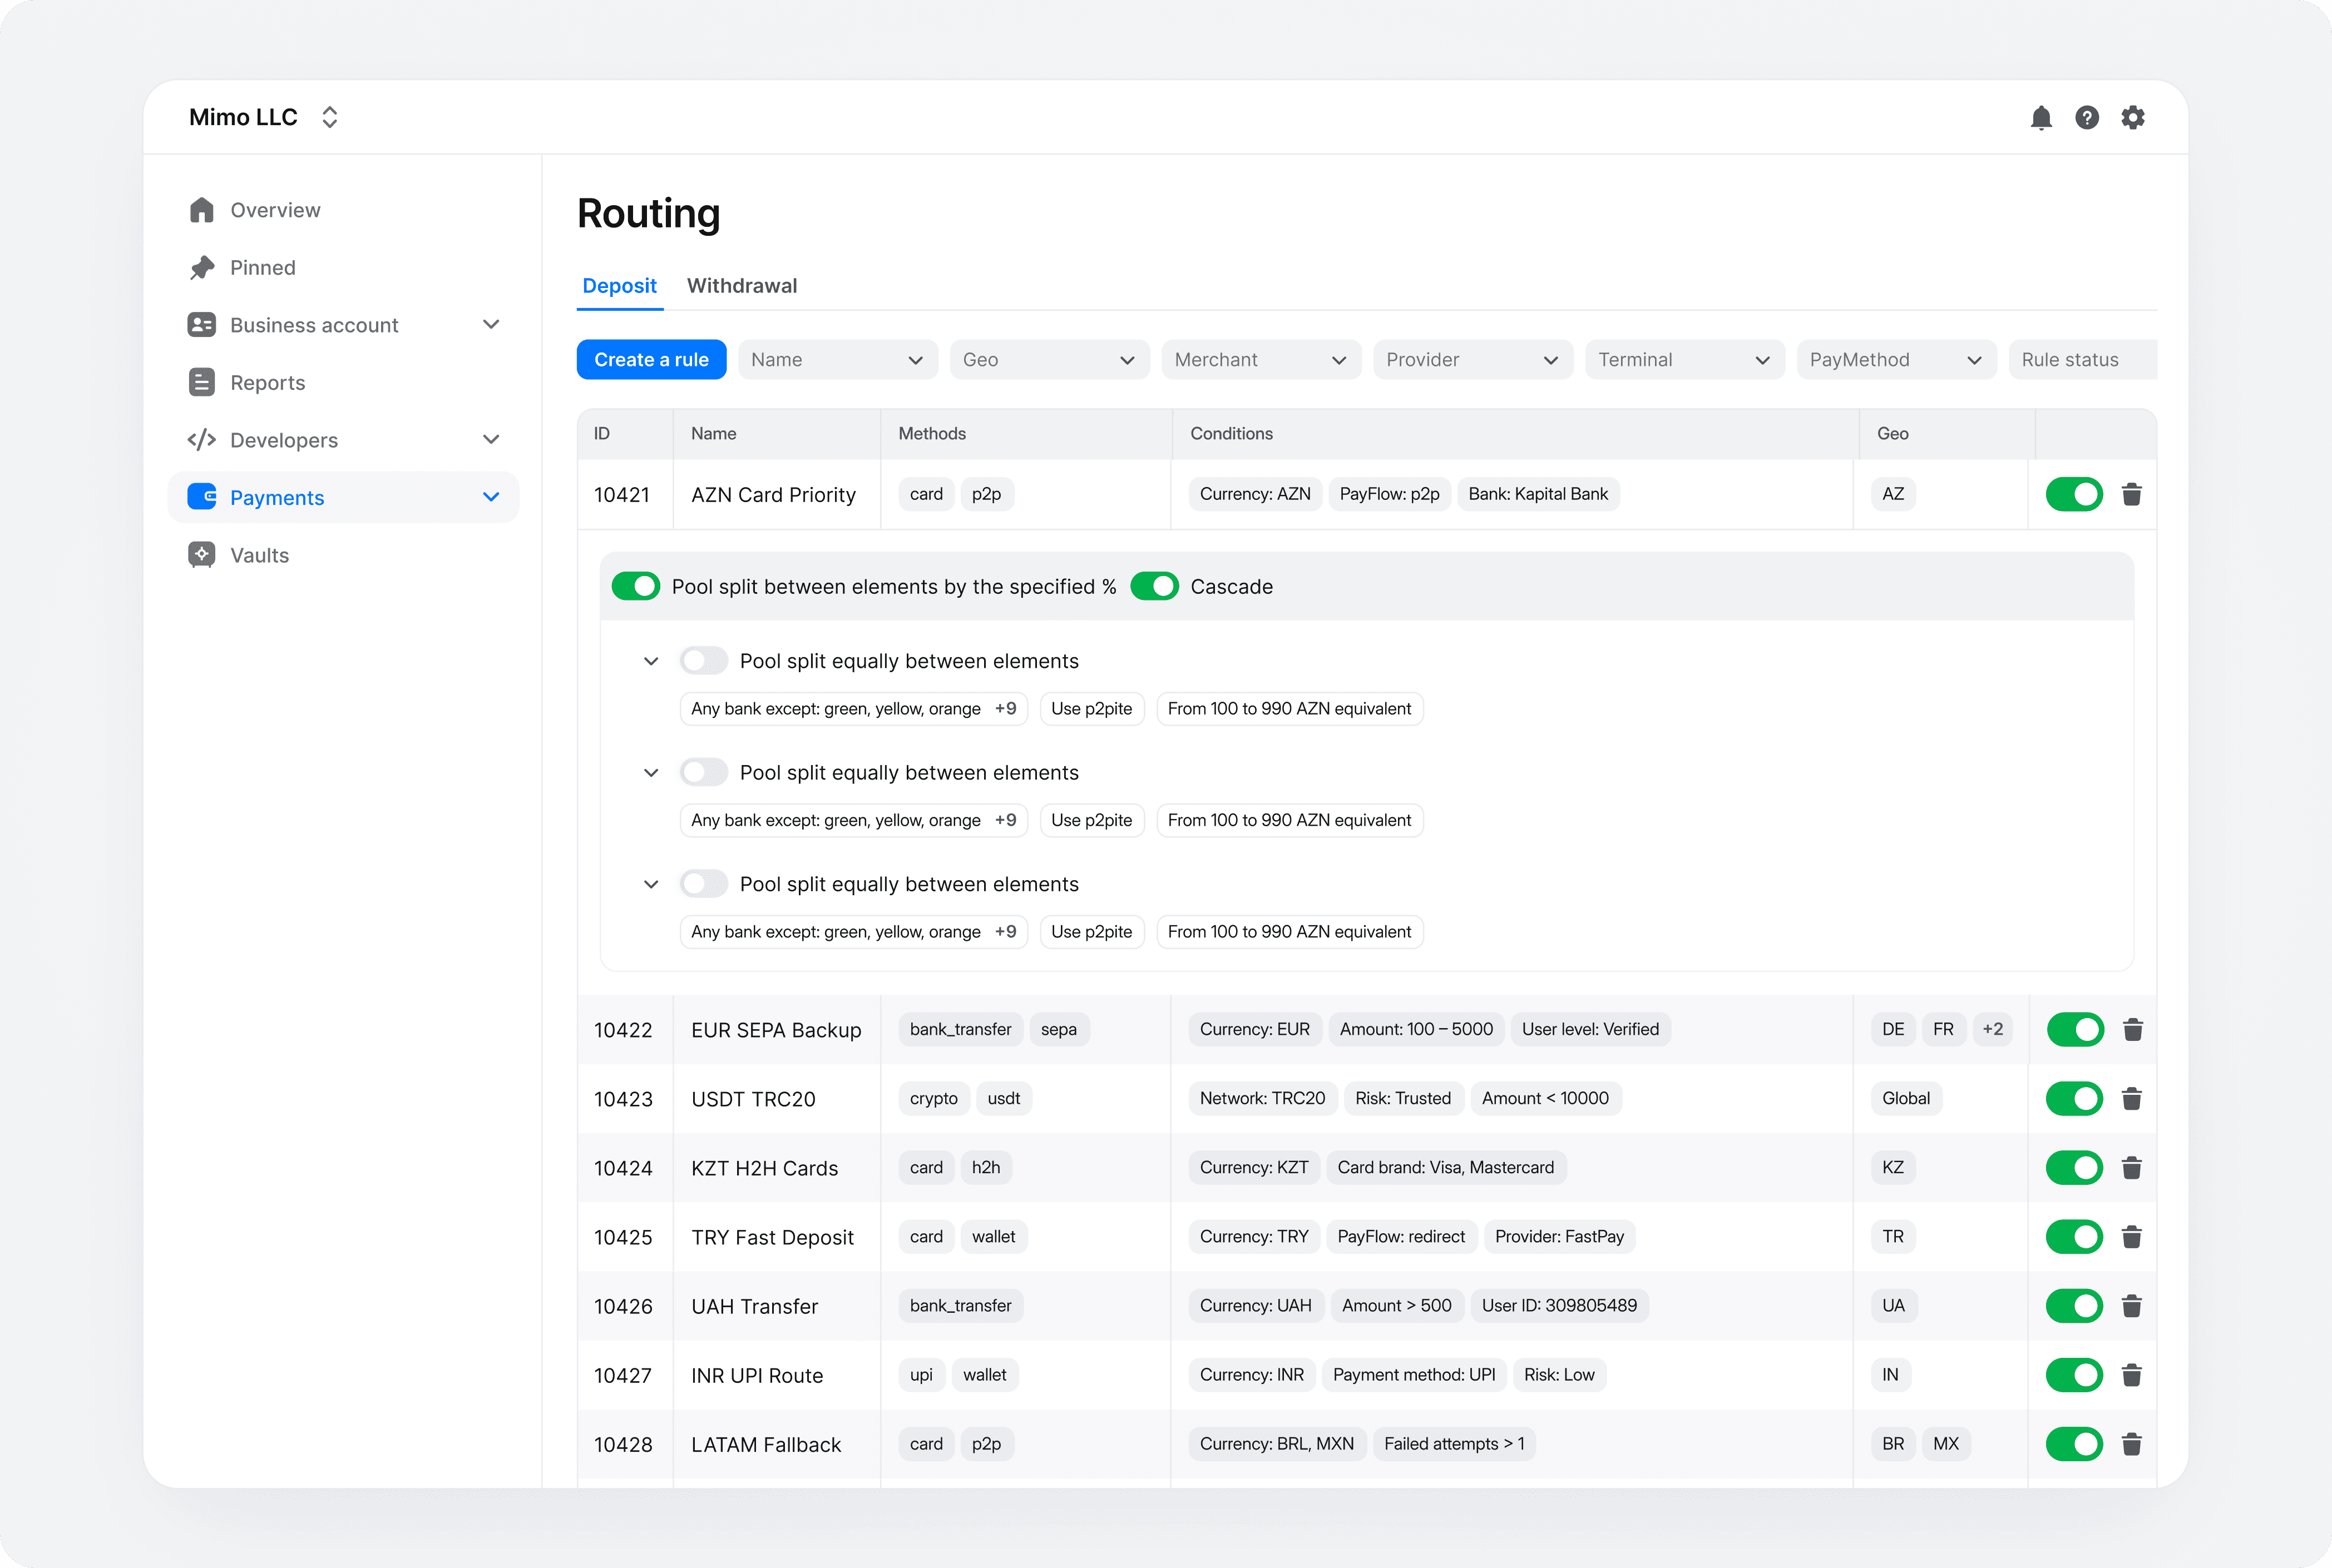Disable the TRY Fast Deposit rule toggle
This screenshot has height=1568, width=2332.
[2075, 1237]
